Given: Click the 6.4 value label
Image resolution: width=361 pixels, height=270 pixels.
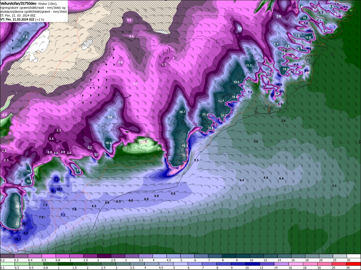Looking at the screenshot, I should point(280,104).
